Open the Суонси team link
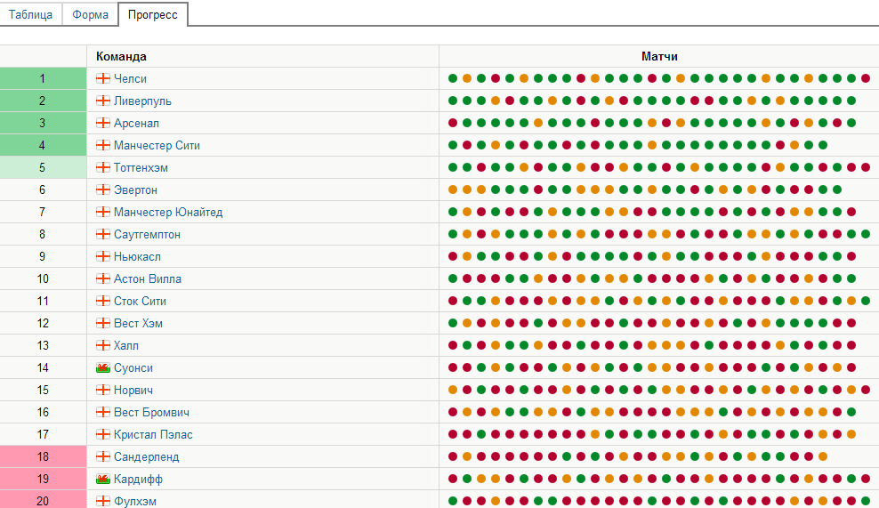 [133, 367]
